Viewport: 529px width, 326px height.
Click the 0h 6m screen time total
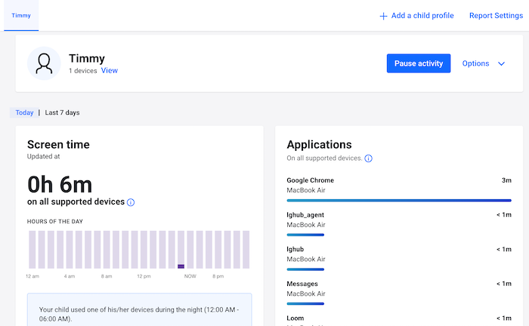point(60,185)
